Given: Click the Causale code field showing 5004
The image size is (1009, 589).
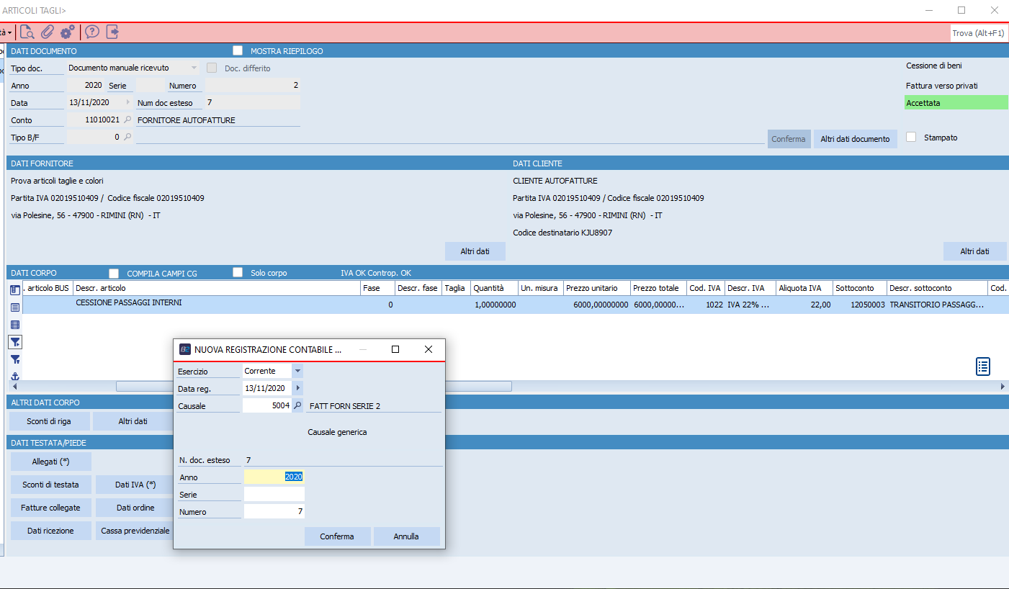Looking at the screenshot, I should (x=267, y=405).
